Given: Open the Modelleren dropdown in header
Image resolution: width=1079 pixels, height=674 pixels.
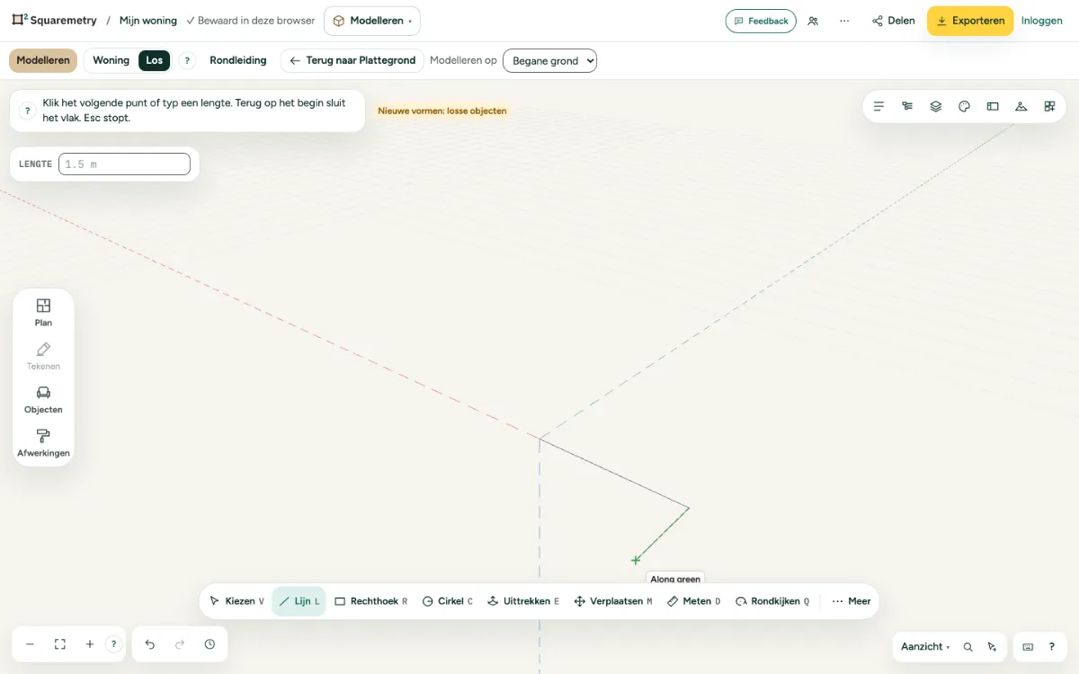Looking at the screenshot, I should [372, 21].
